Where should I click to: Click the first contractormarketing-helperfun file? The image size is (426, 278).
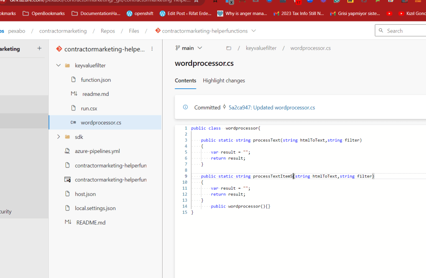pyautogui.click(x=110, y=165)
